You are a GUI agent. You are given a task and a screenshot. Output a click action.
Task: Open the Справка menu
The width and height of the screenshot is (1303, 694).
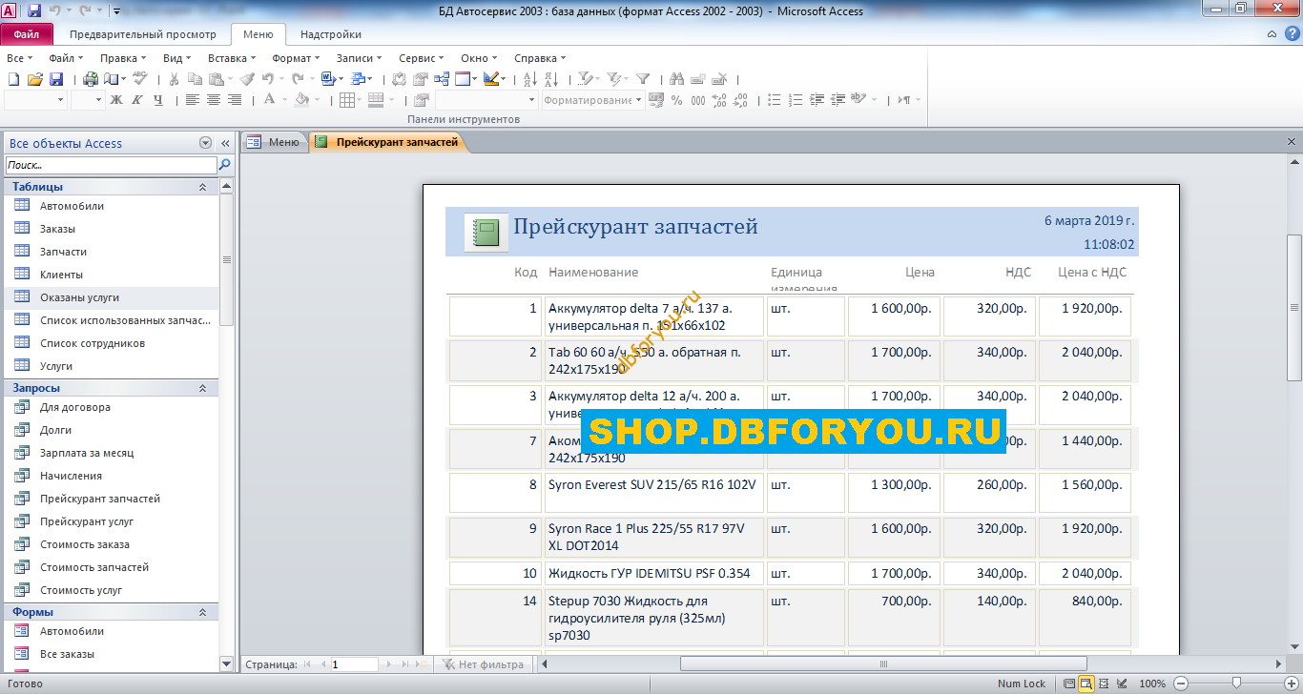540,58
